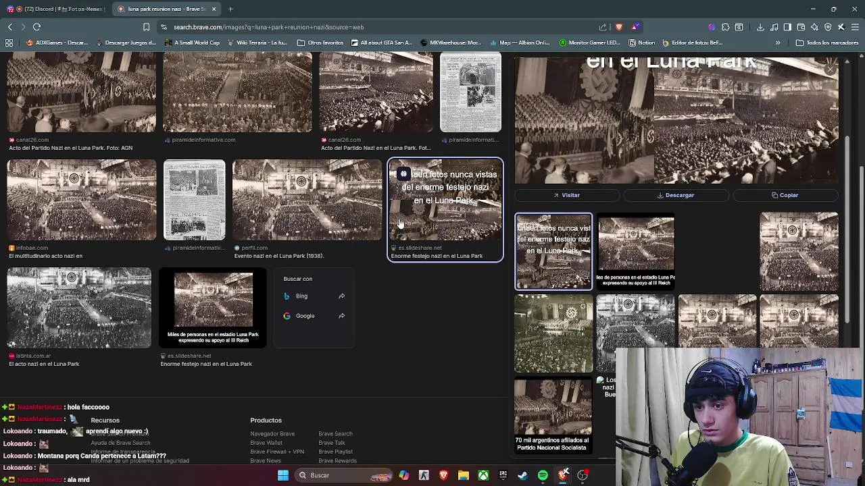Viewport: 865px width, 486px height.
Task: Click Visitar button under the preview image
Action: point(566,195)
